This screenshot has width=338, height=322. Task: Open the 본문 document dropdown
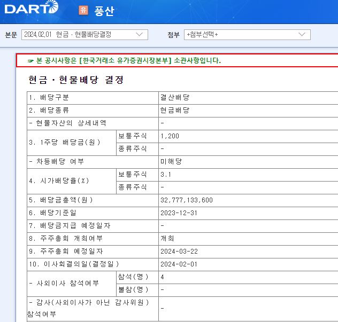pos(84,35)
